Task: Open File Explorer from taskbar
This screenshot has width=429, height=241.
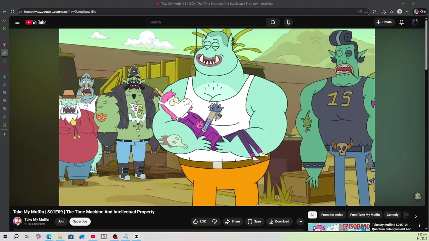Action: pos(60,237)
